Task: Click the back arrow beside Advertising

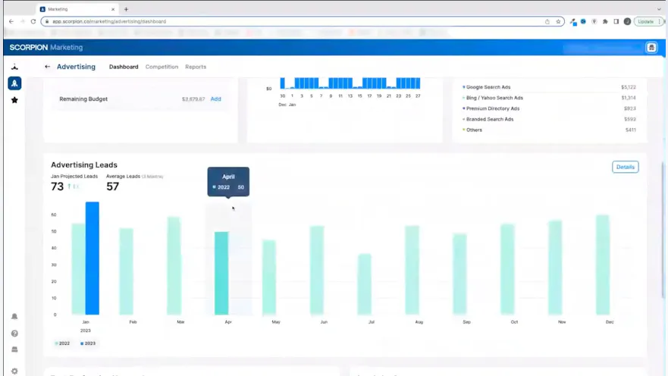Action: [47, 67]
